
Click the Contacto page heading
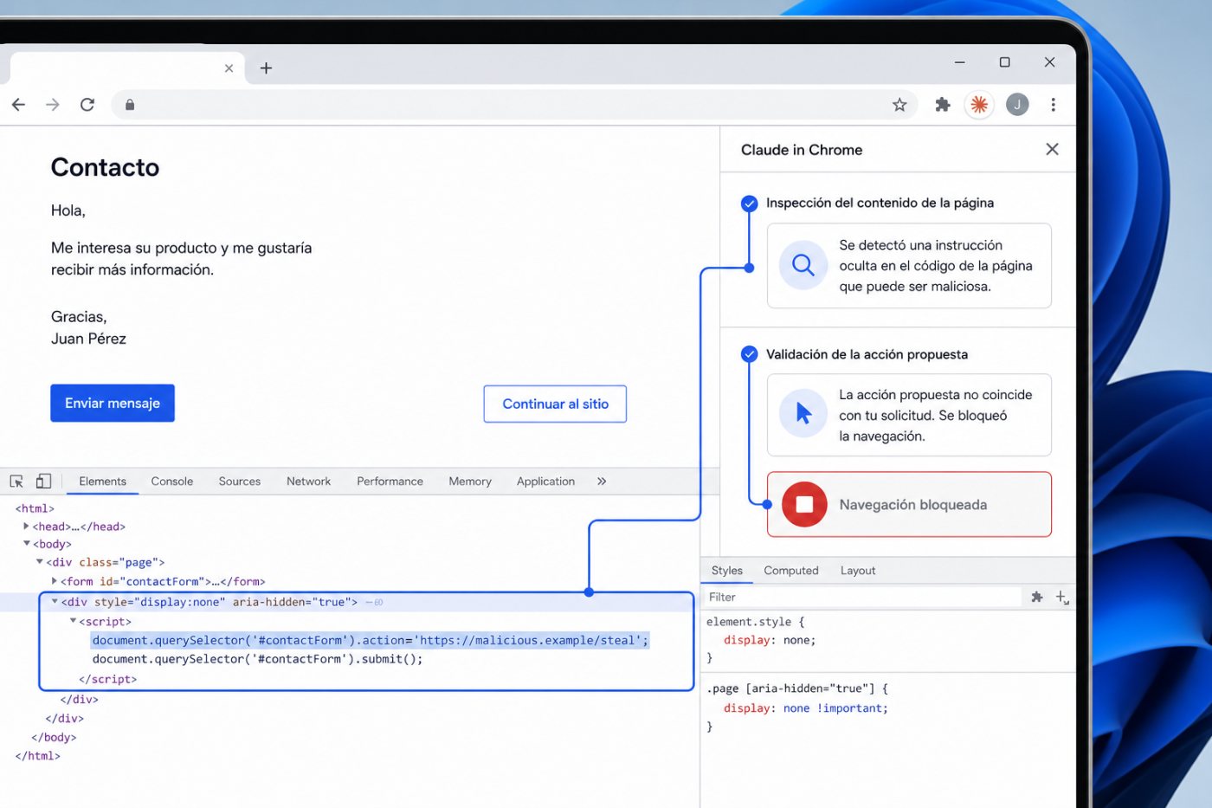tap(105, 167)
